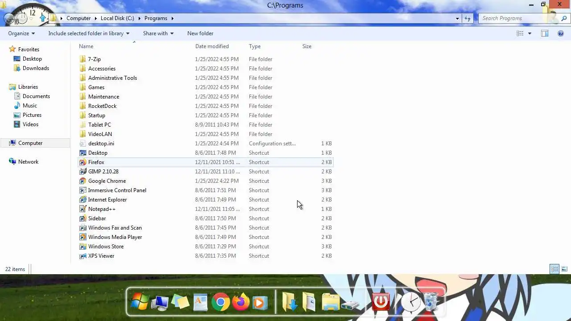Open the media player icon in the dock

[260, 302]
